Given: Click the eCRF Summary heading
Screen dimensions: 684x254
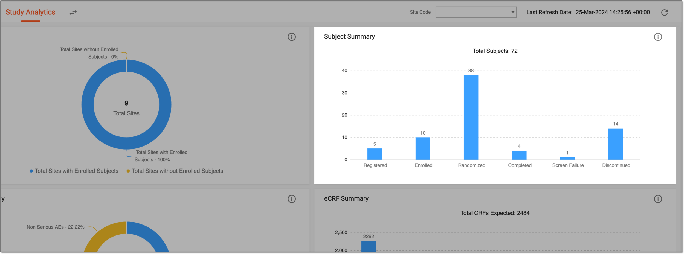Looking at the screenshot, I should pyautogui.click(x=346, y=199).
